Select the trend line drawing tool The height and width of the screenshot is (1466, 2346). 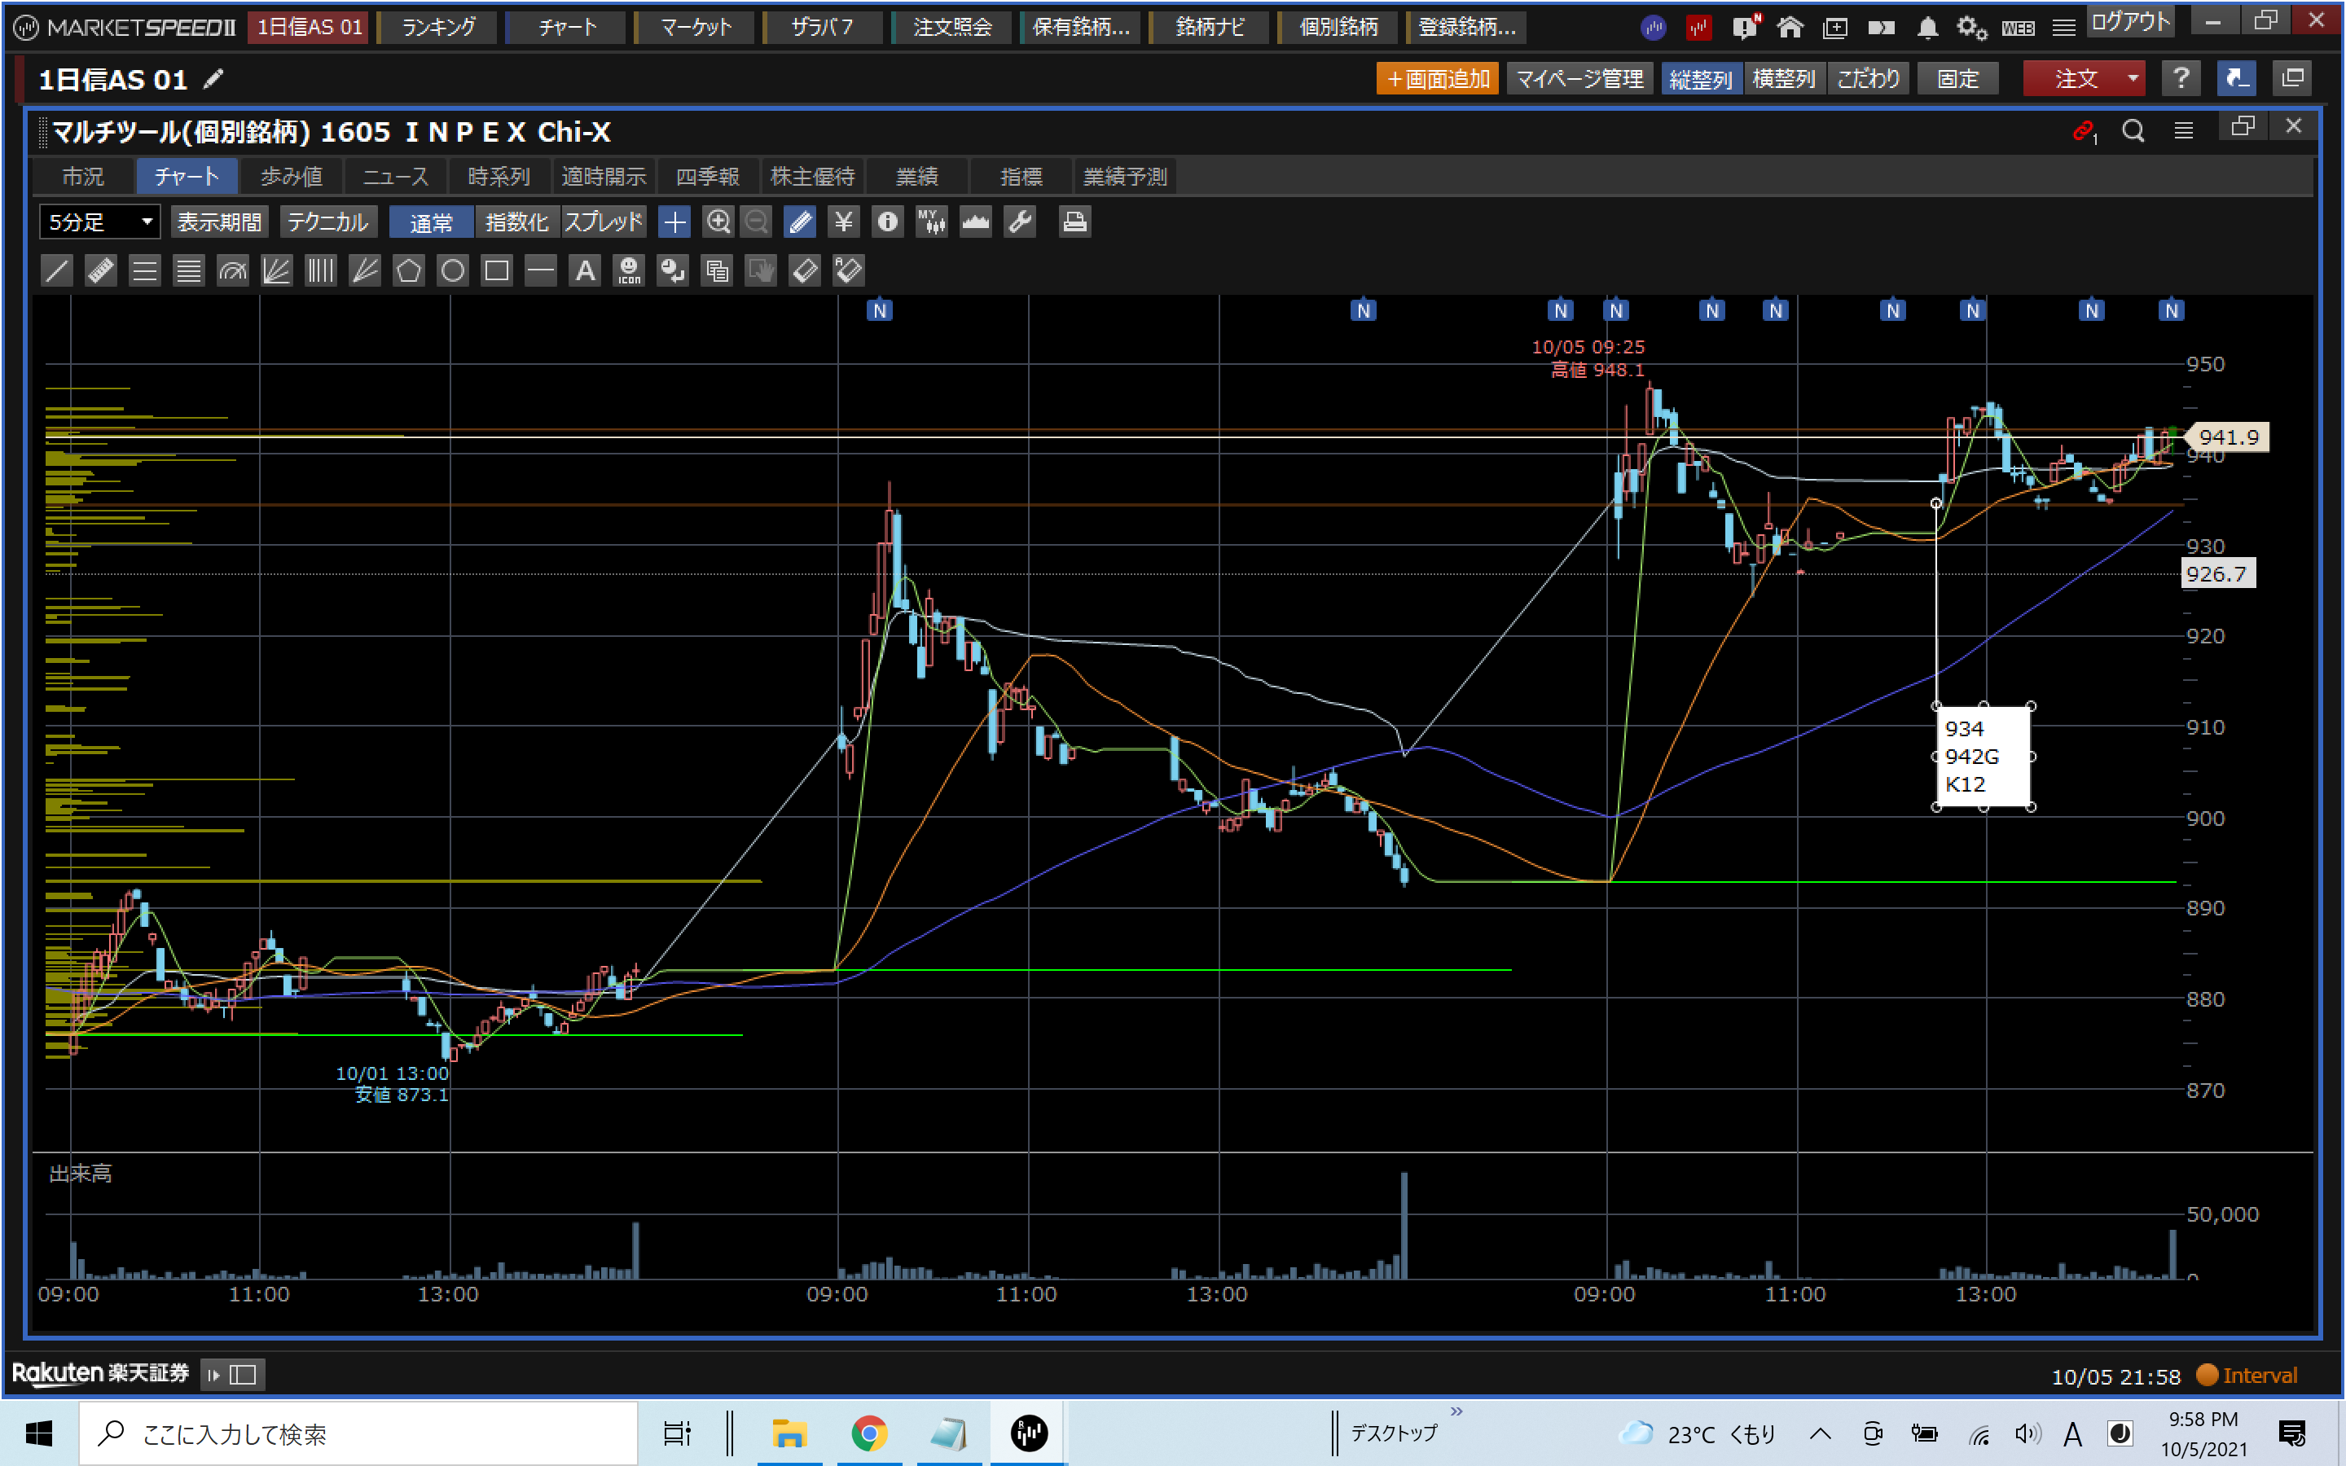[x=56, y=270]
